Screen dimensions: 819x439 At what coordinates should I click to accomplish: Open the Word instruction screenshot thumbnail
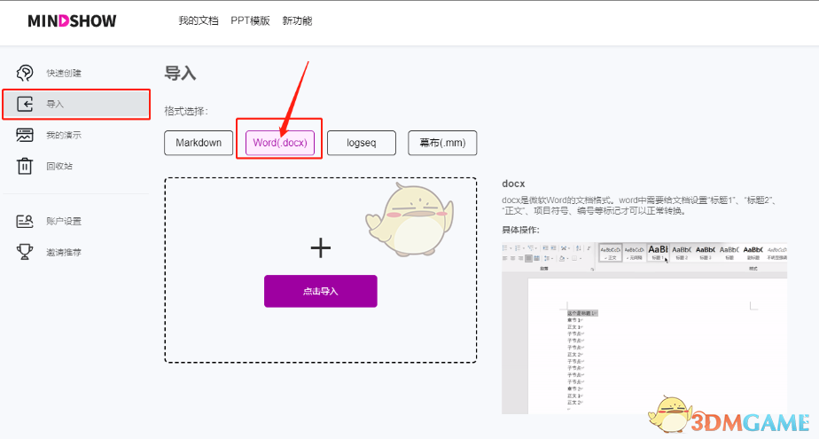point(644,328)
